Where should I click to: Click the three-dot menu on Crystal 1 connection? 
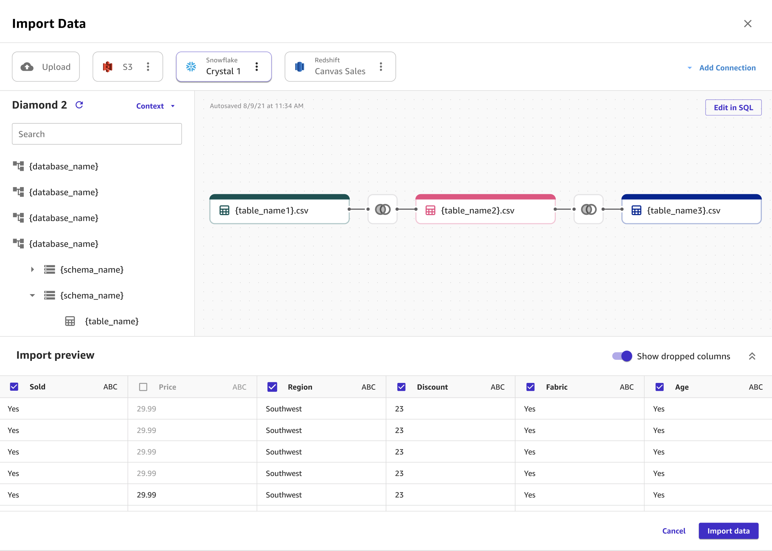click(x=258, y=66)
